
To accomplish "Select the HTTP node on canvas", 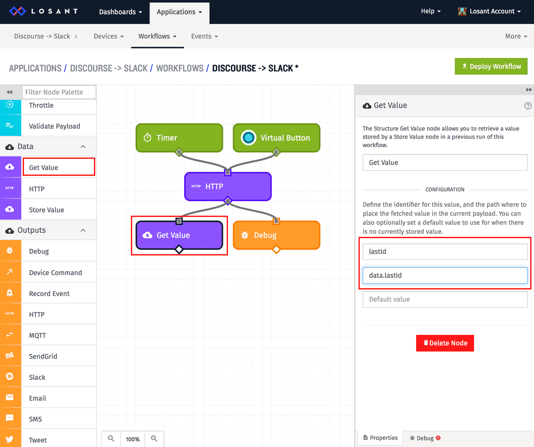I will tap(227, 187).
